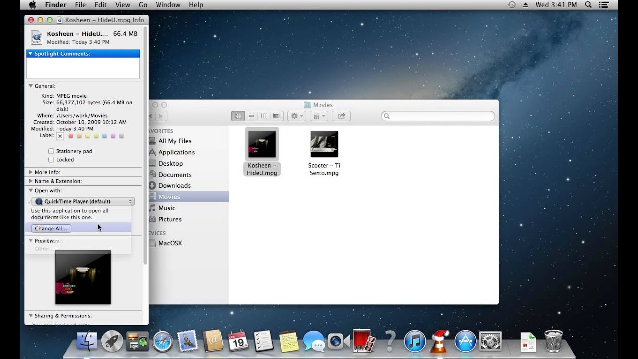Select the red label color
Image resolution: width=638 pixels, height=359 pixels.
(71, 136)
